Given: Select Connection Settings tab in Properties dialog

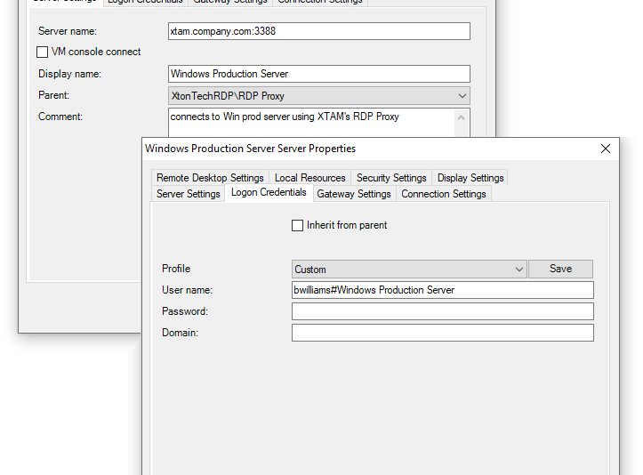Looking at the screenshot, I should click(443, 194).
